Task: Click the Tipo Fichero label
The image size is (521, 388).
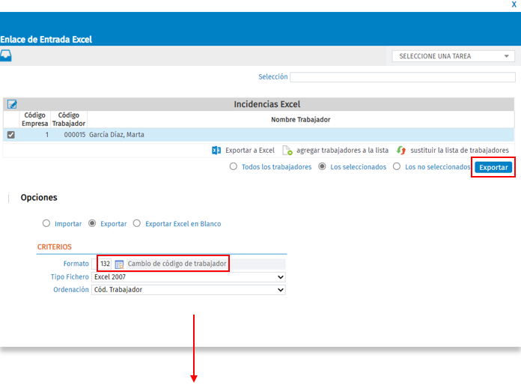Action: pos(70,277)
